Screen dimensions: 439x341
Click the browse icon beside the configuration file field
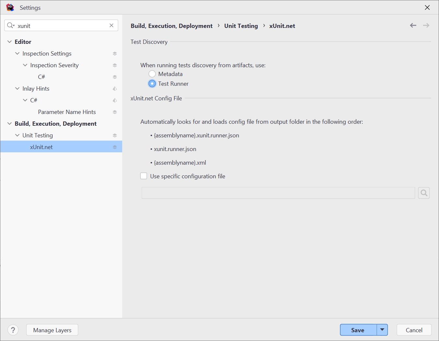tap(424, 193)
